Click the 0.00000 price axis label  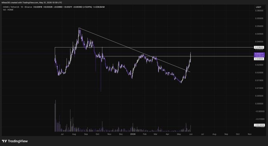(259, 104)
